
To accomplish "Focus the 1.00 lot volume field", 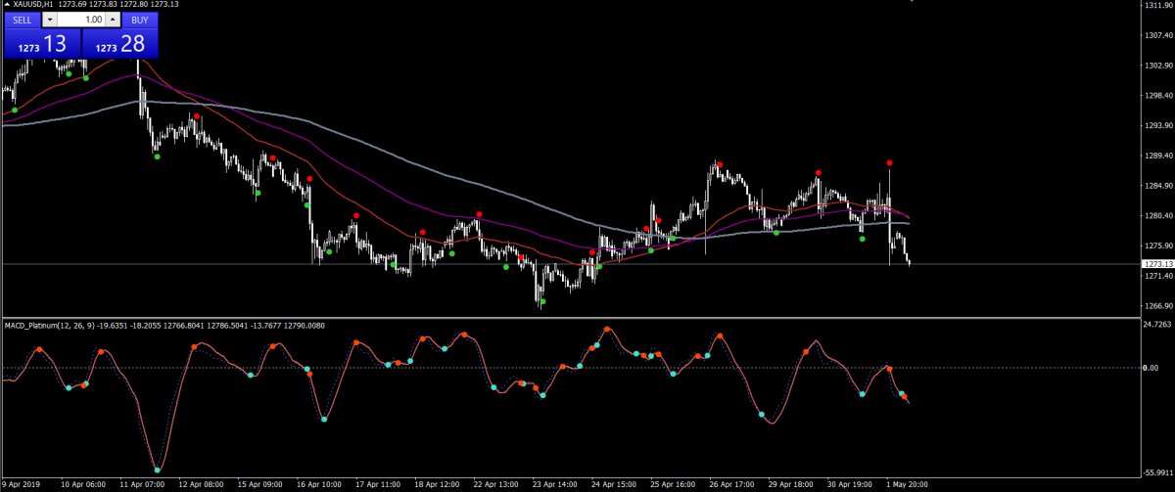I will coord(80,20).
